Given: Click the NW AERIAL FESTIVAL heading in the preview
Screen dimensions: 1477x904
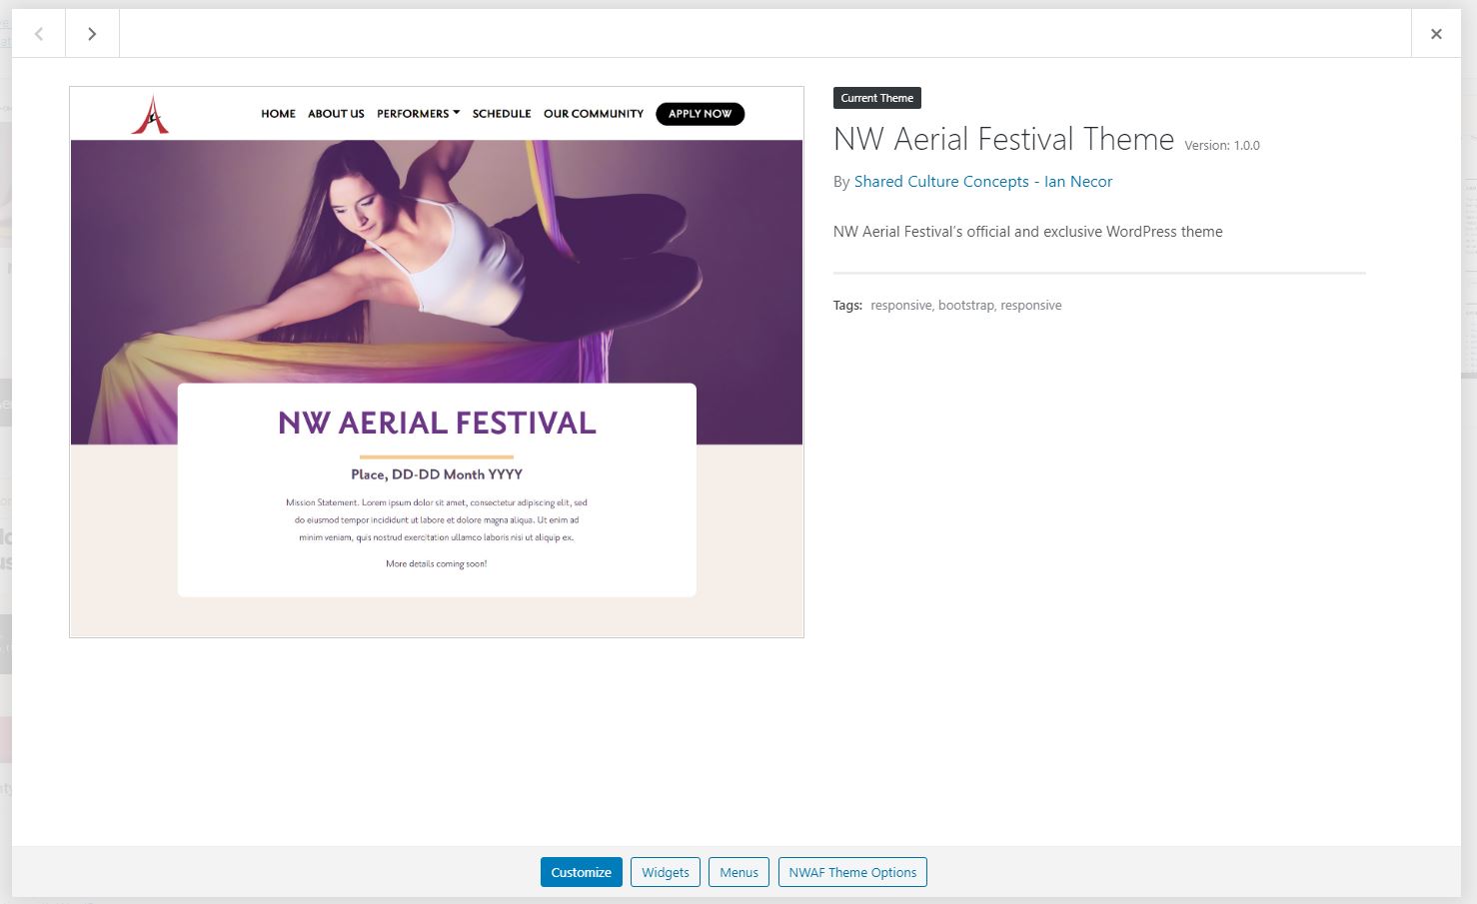Looking at the screenshot, I should click(x=437, y=424).
